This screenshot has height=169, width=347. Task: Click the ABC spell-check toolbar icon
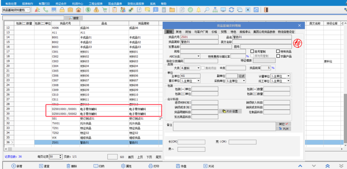[37, 10]
